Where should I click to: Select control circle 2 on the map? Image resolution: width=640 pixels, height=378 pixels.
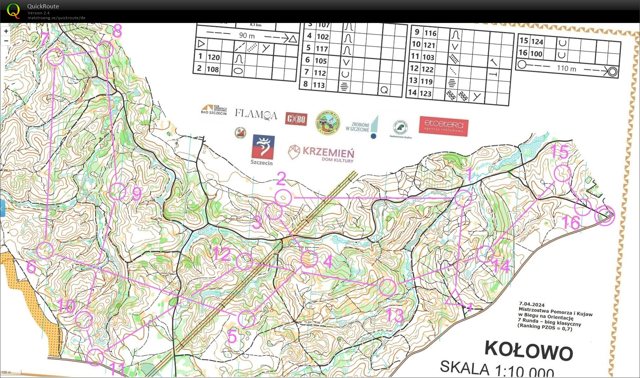(283, 198)
